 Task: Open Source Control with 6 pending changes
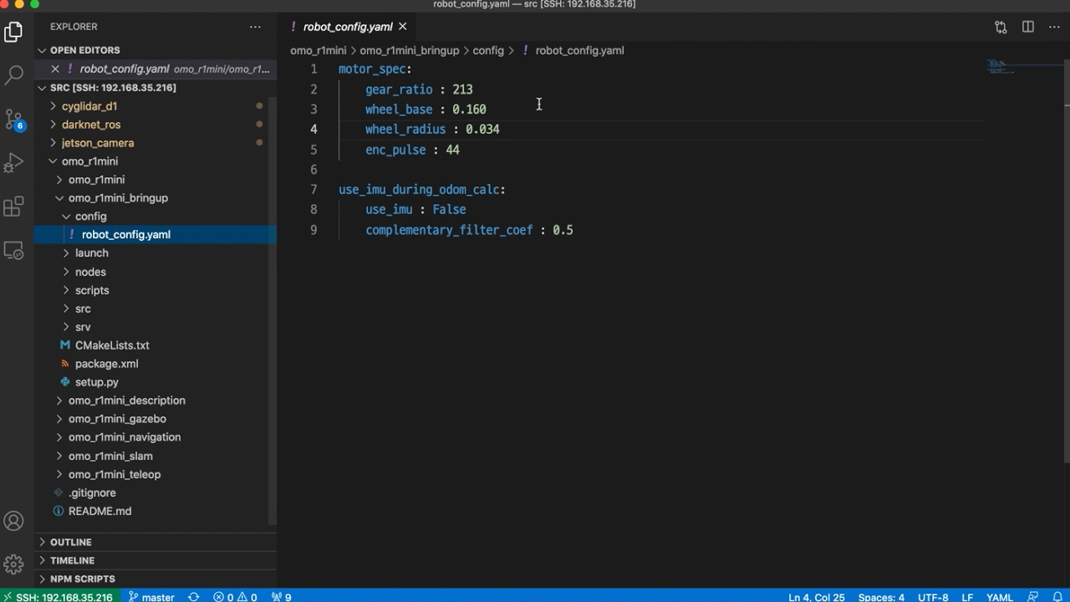(x=13, y=119)
